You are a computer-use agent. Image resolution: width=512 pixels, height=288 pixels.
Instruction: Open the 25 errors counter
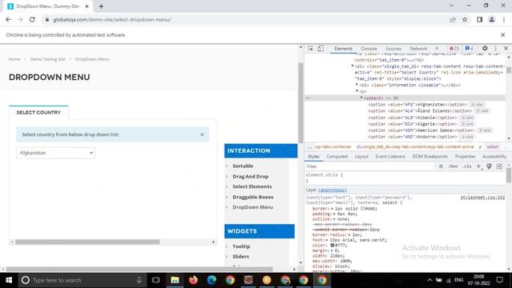(x=454, y=48)
